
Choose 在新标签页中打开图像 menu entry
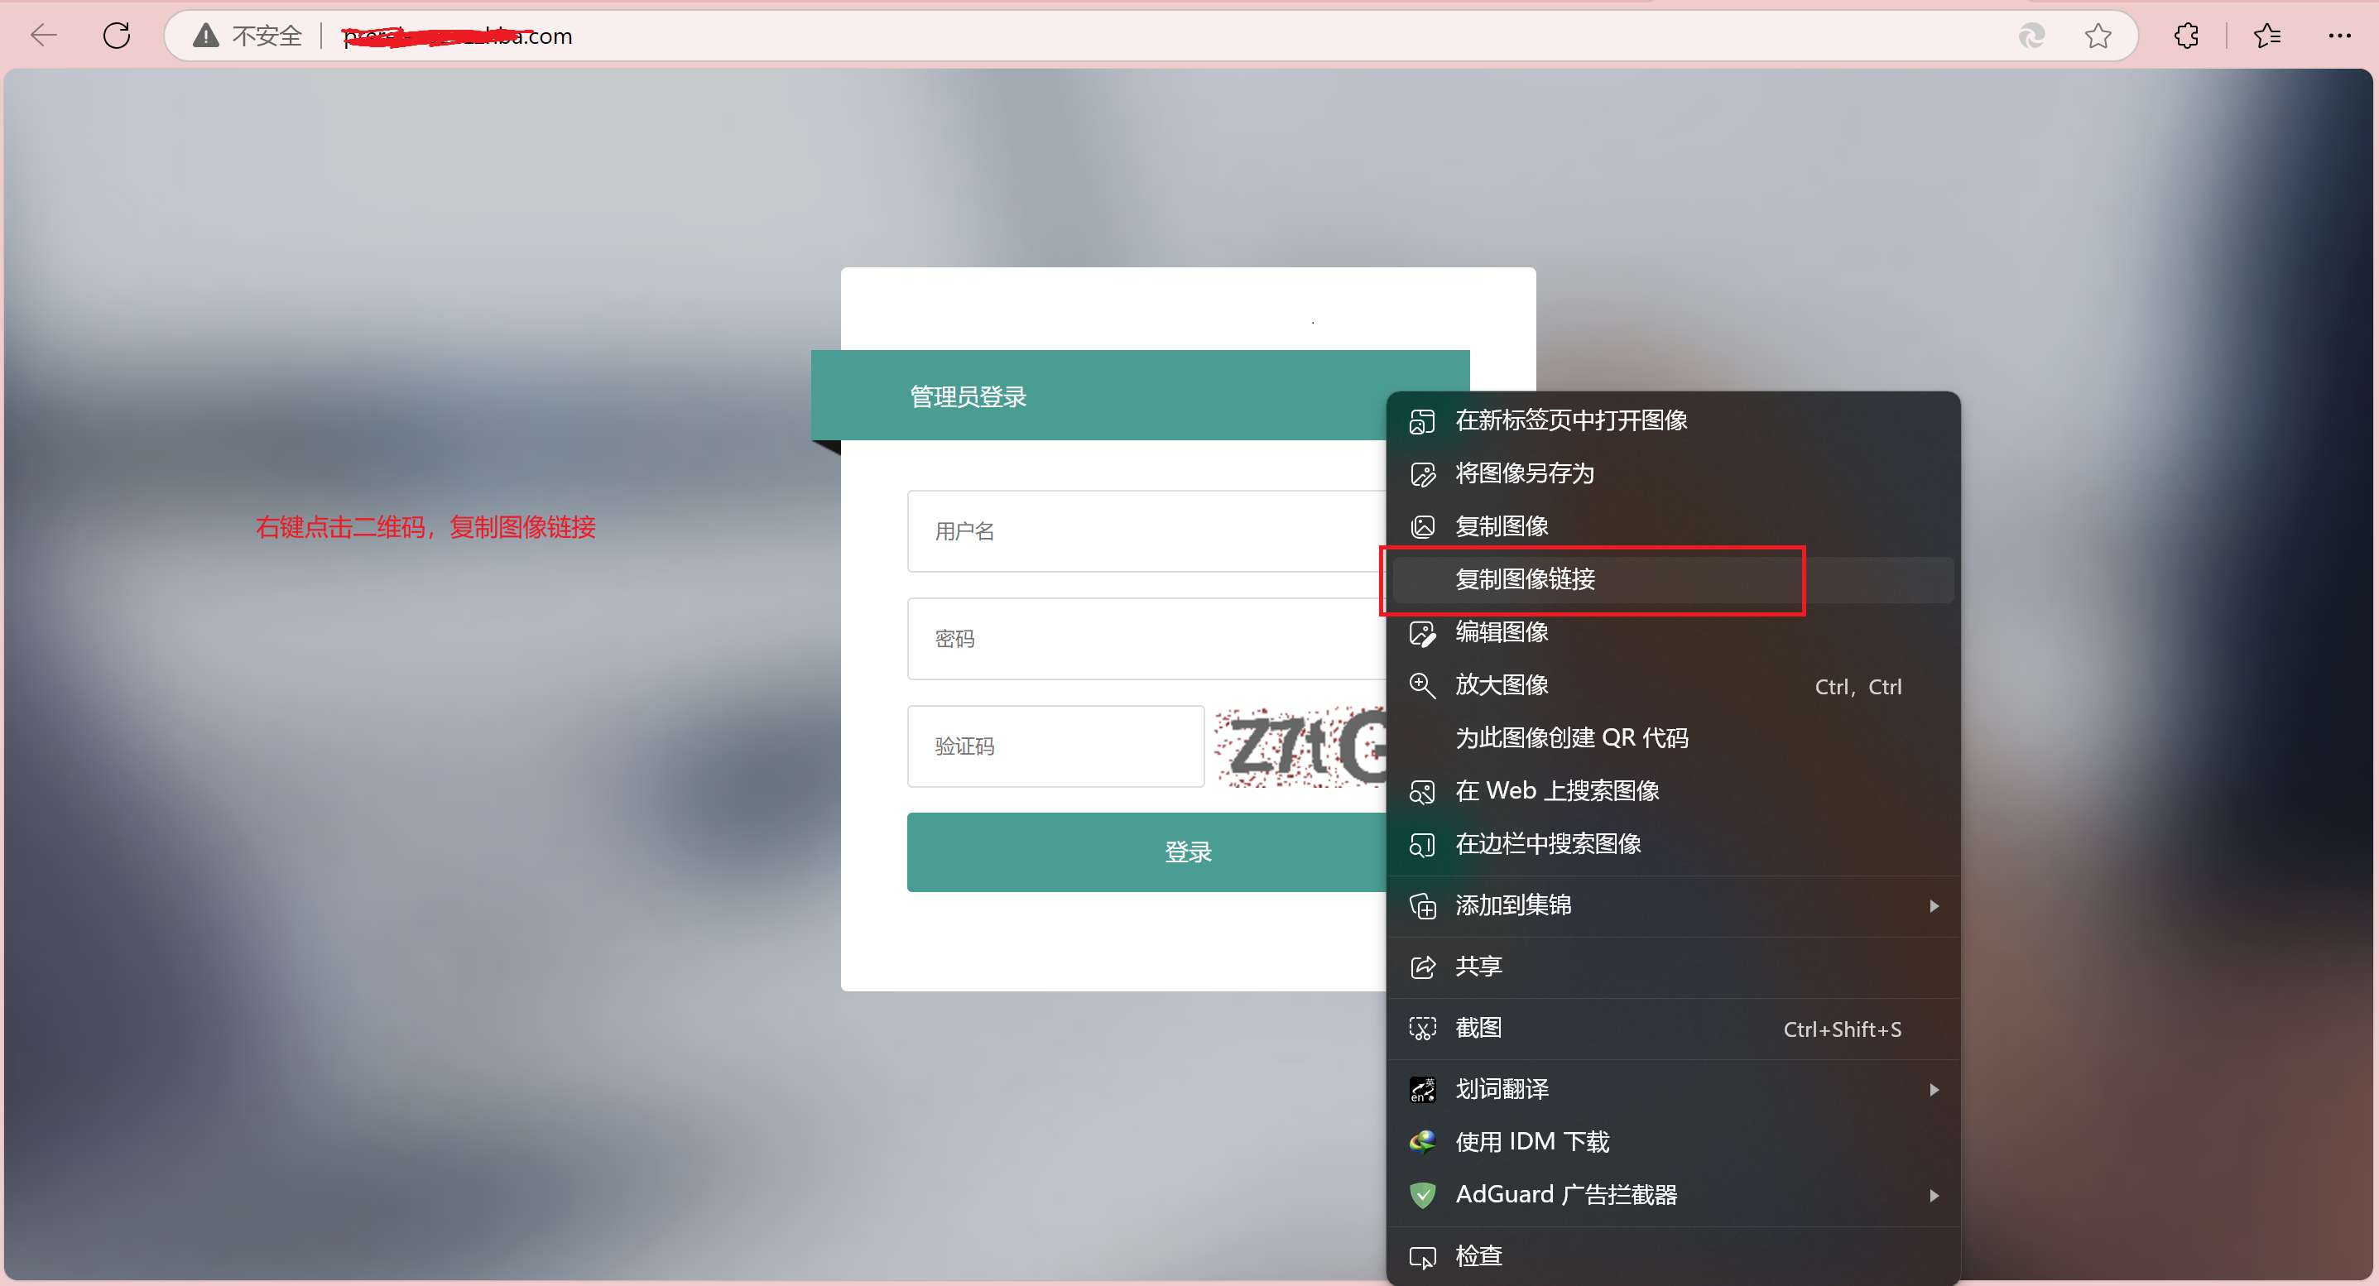click(x=1570, y=420)
